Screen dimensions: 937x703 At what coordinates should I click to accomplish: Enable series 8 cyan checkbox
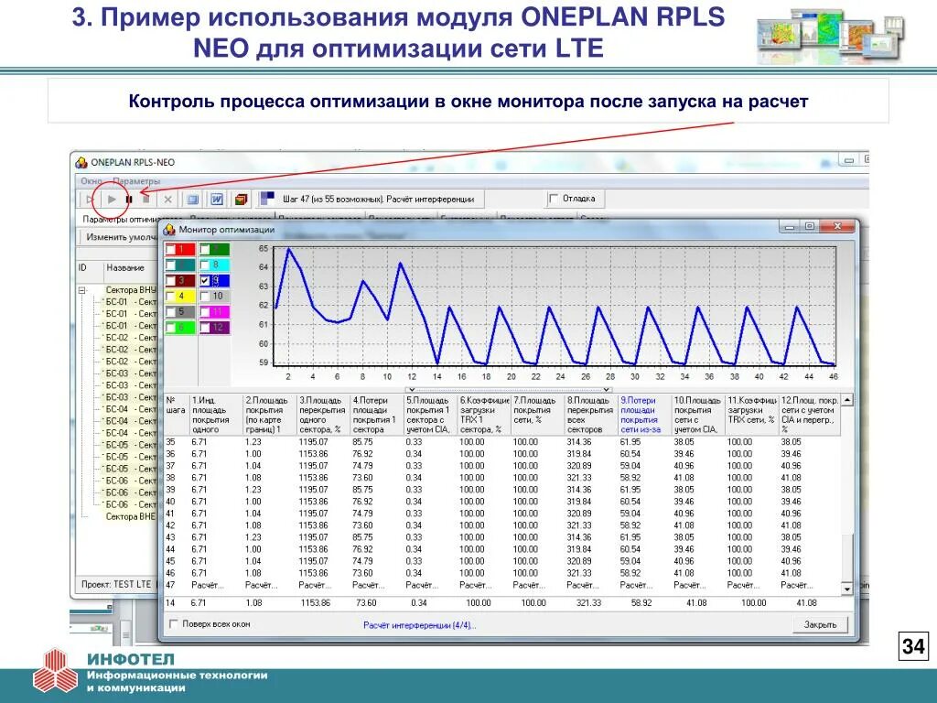(205, 265)
